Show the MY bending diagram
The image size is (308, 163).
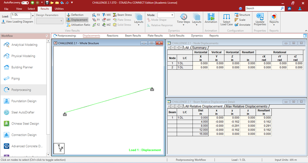pos(107,20)
